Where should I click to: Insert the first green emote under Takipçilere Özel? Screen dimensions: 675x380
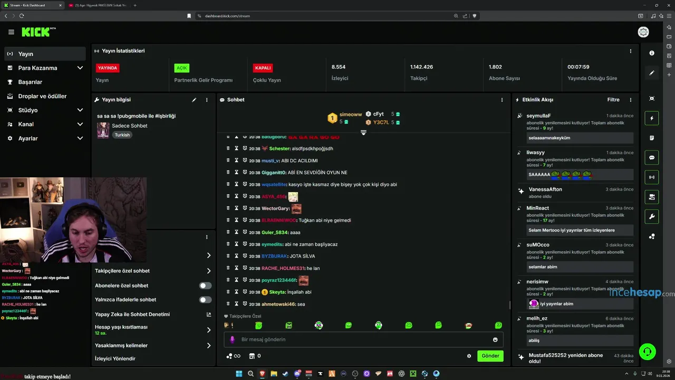258,326
